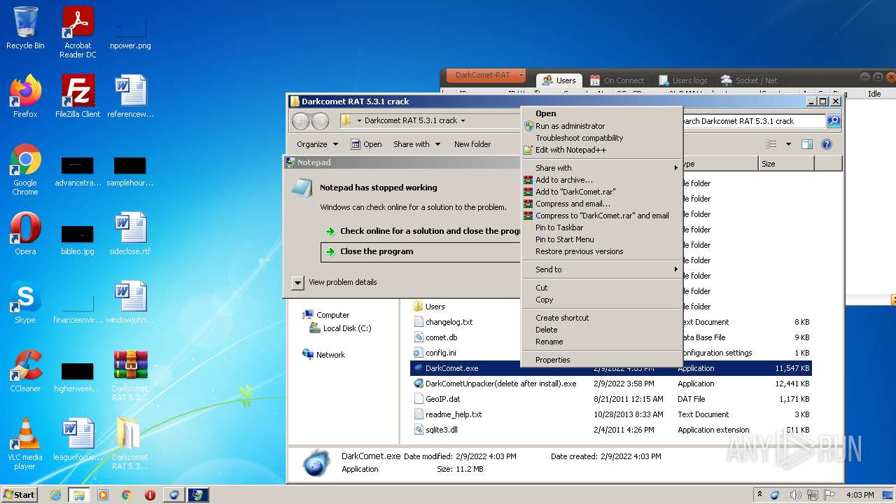Open the Organize dropdown menu
This screenshot has height=504, width=896.
click(318, 144)
